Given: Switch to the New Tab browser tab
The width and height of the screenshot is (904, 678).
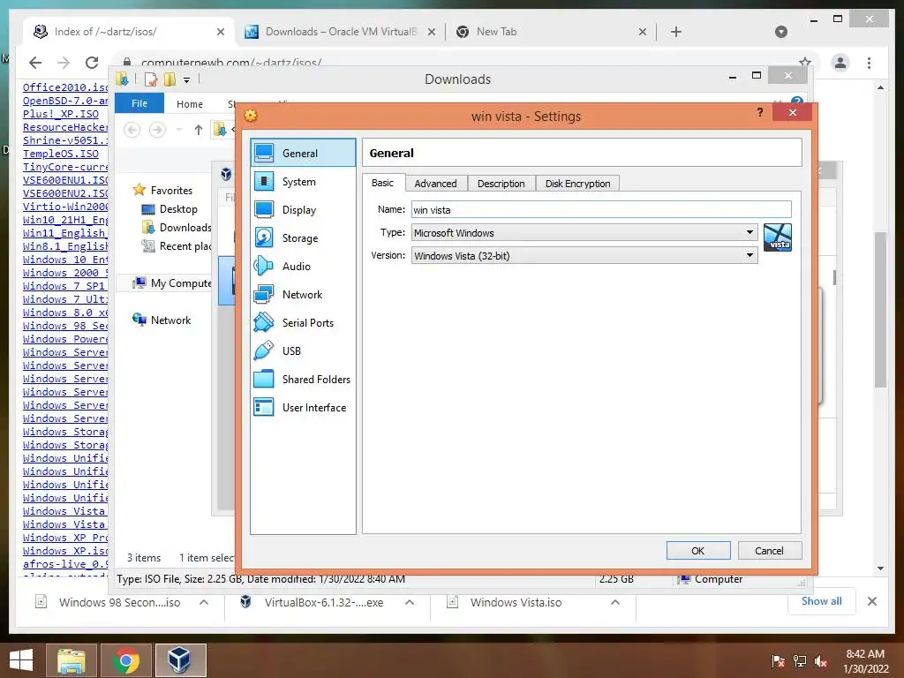Looking at the screenshot, I should (551, 32).
